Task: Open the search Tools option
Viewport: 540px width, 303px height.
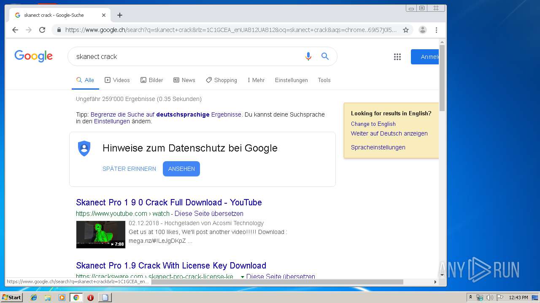Action: pos(324,80)
